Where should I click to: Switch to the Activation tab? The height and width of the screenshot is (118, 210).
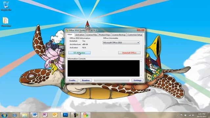80,35
